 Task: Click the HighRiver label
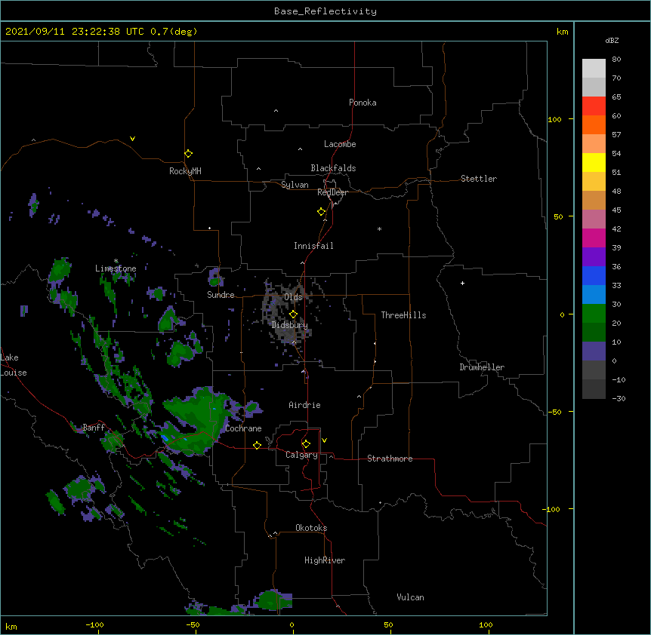(325, 560)
